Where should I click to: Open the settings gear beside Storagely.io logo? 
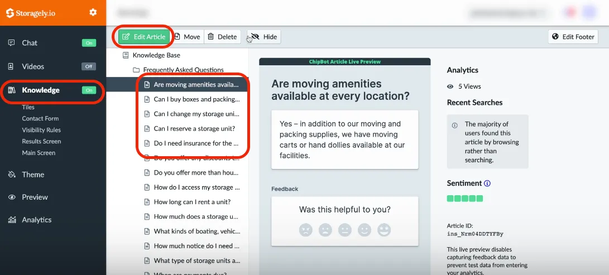coord(93,12)
